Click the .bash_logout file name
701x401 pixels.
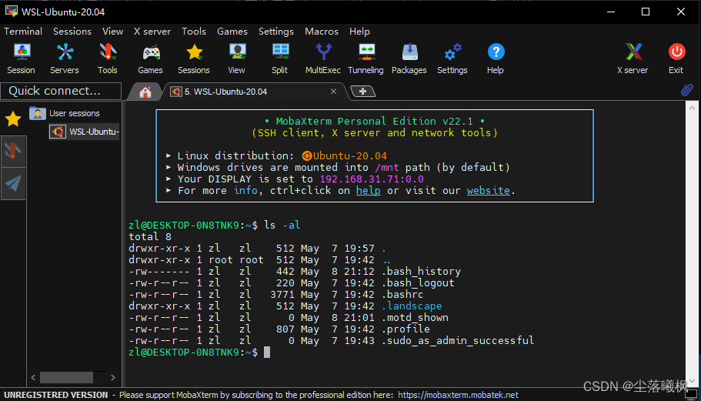point(418,283)
